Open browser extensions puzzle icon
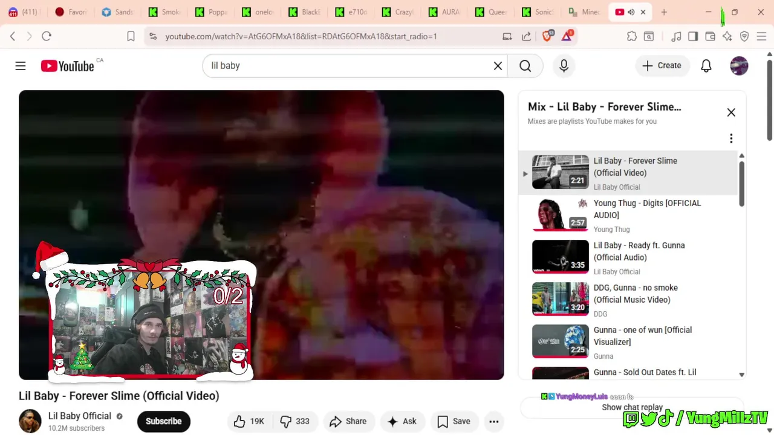Screen dimensions: 774x435 point(632,36)
